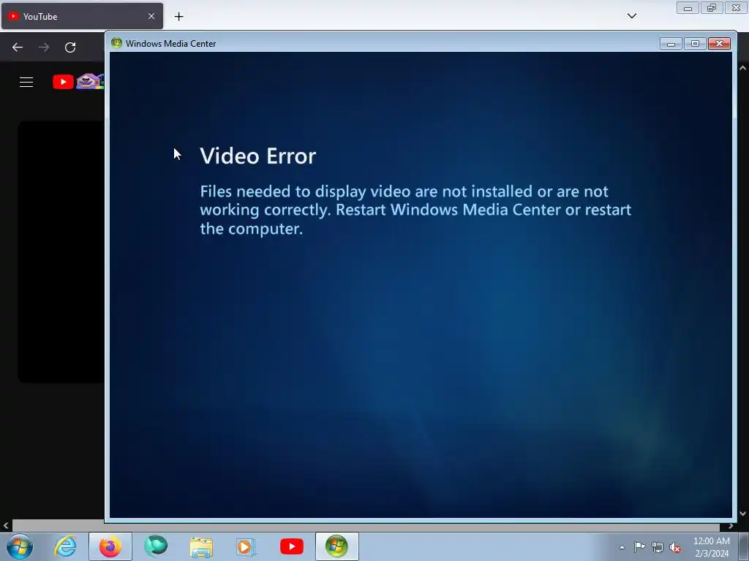Open a new browser tab
This screenshot has width=749, height=561.
[x=178, y=17]
